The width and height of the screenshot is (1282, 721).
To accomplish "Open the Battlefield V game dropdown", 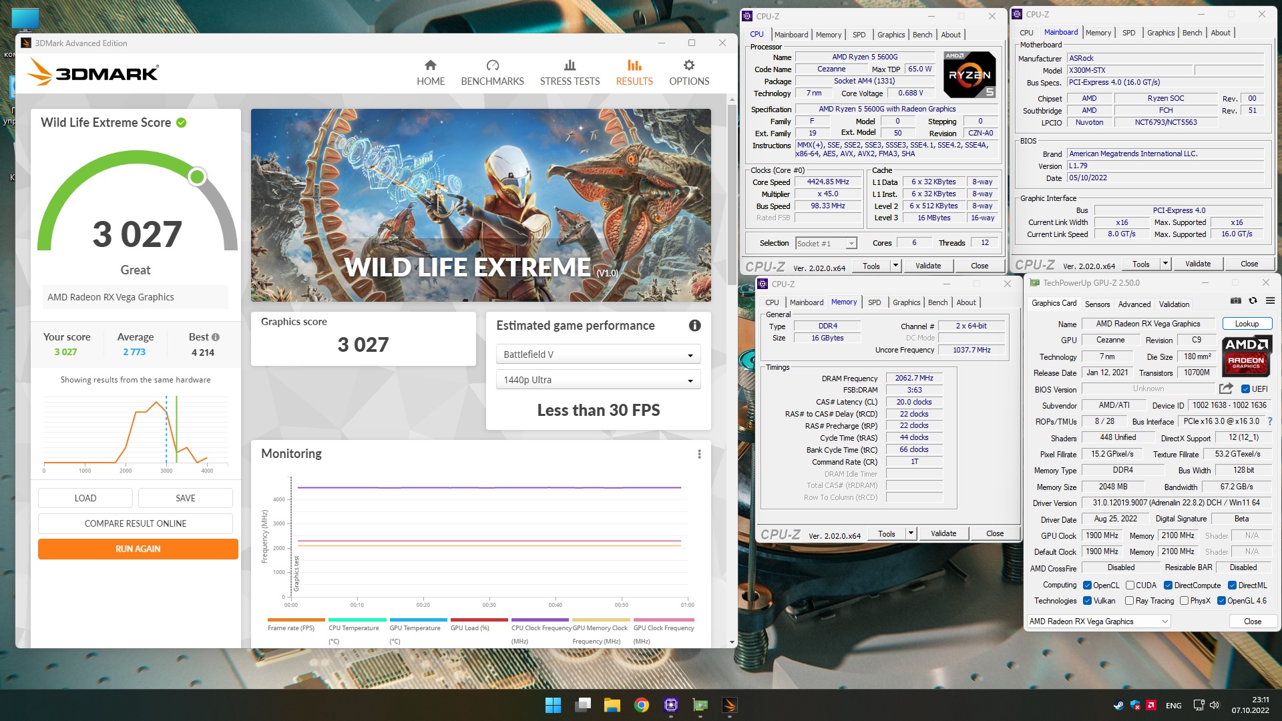I will (598, 354).
